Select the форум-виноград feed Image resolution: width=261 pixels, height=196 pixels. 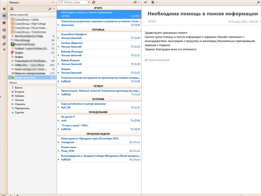pyautogui.click(x=32, y=77)
